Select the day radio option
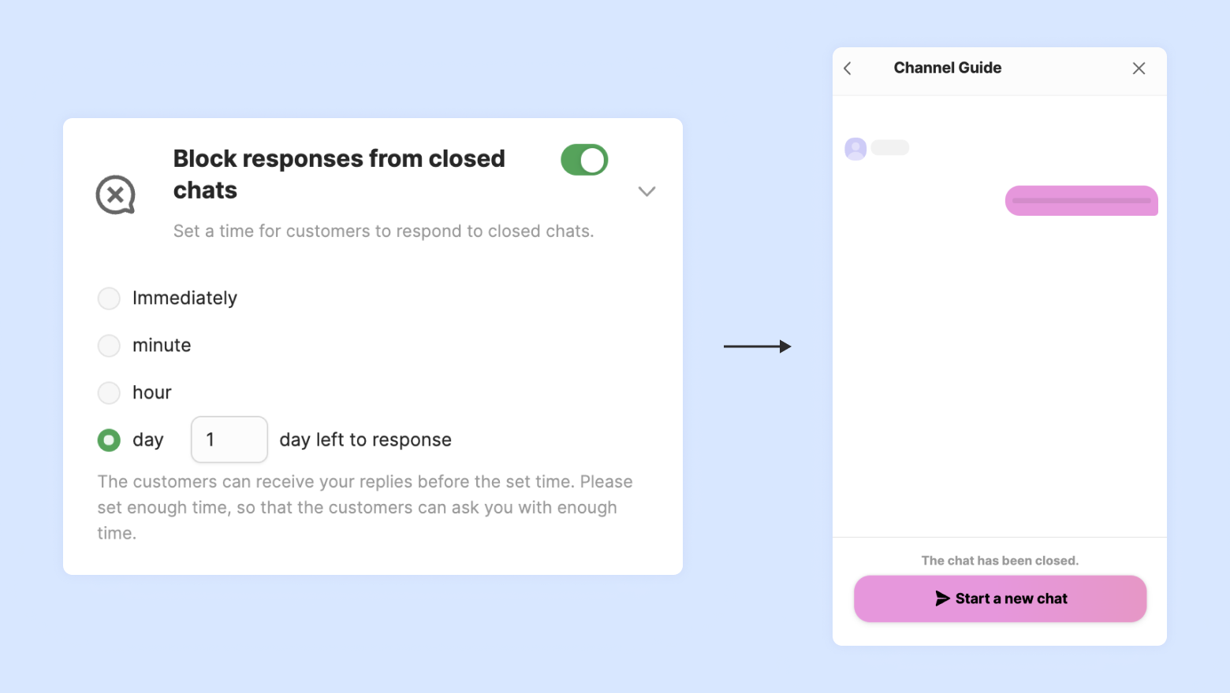Image resolution: width=1230 pixels, height=693 pixels. click(x=109, y=440)
